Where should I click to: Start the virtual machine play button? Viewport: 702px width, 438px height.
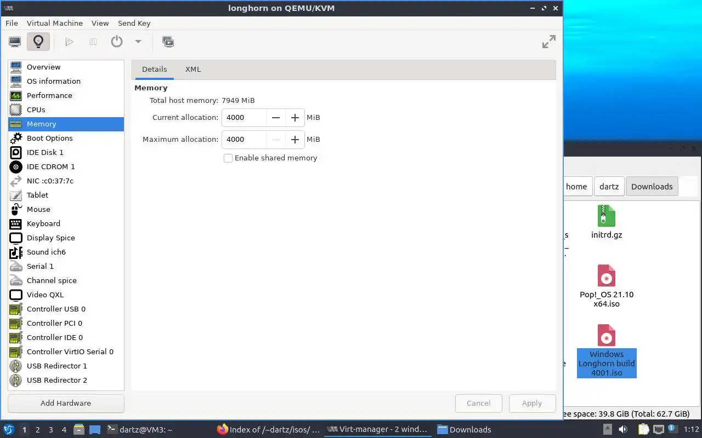(69, 42)
